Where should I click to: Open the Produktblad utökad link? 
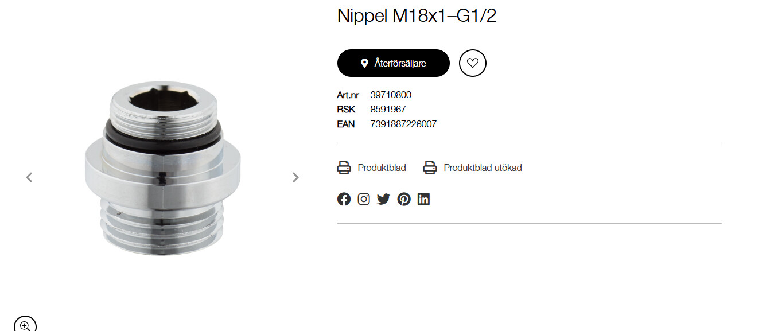click(x=483, y=168)
